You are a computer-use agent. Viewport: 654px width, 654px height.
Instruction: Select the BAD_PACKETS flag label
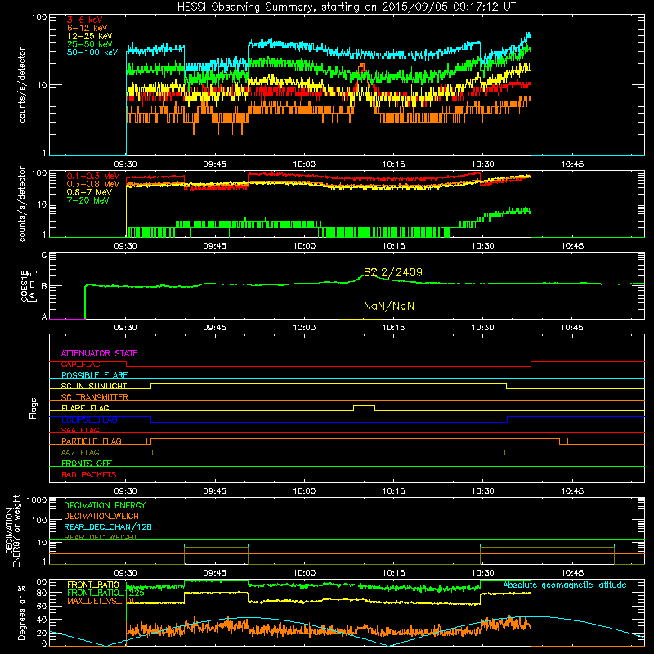(x=89, y=474)
